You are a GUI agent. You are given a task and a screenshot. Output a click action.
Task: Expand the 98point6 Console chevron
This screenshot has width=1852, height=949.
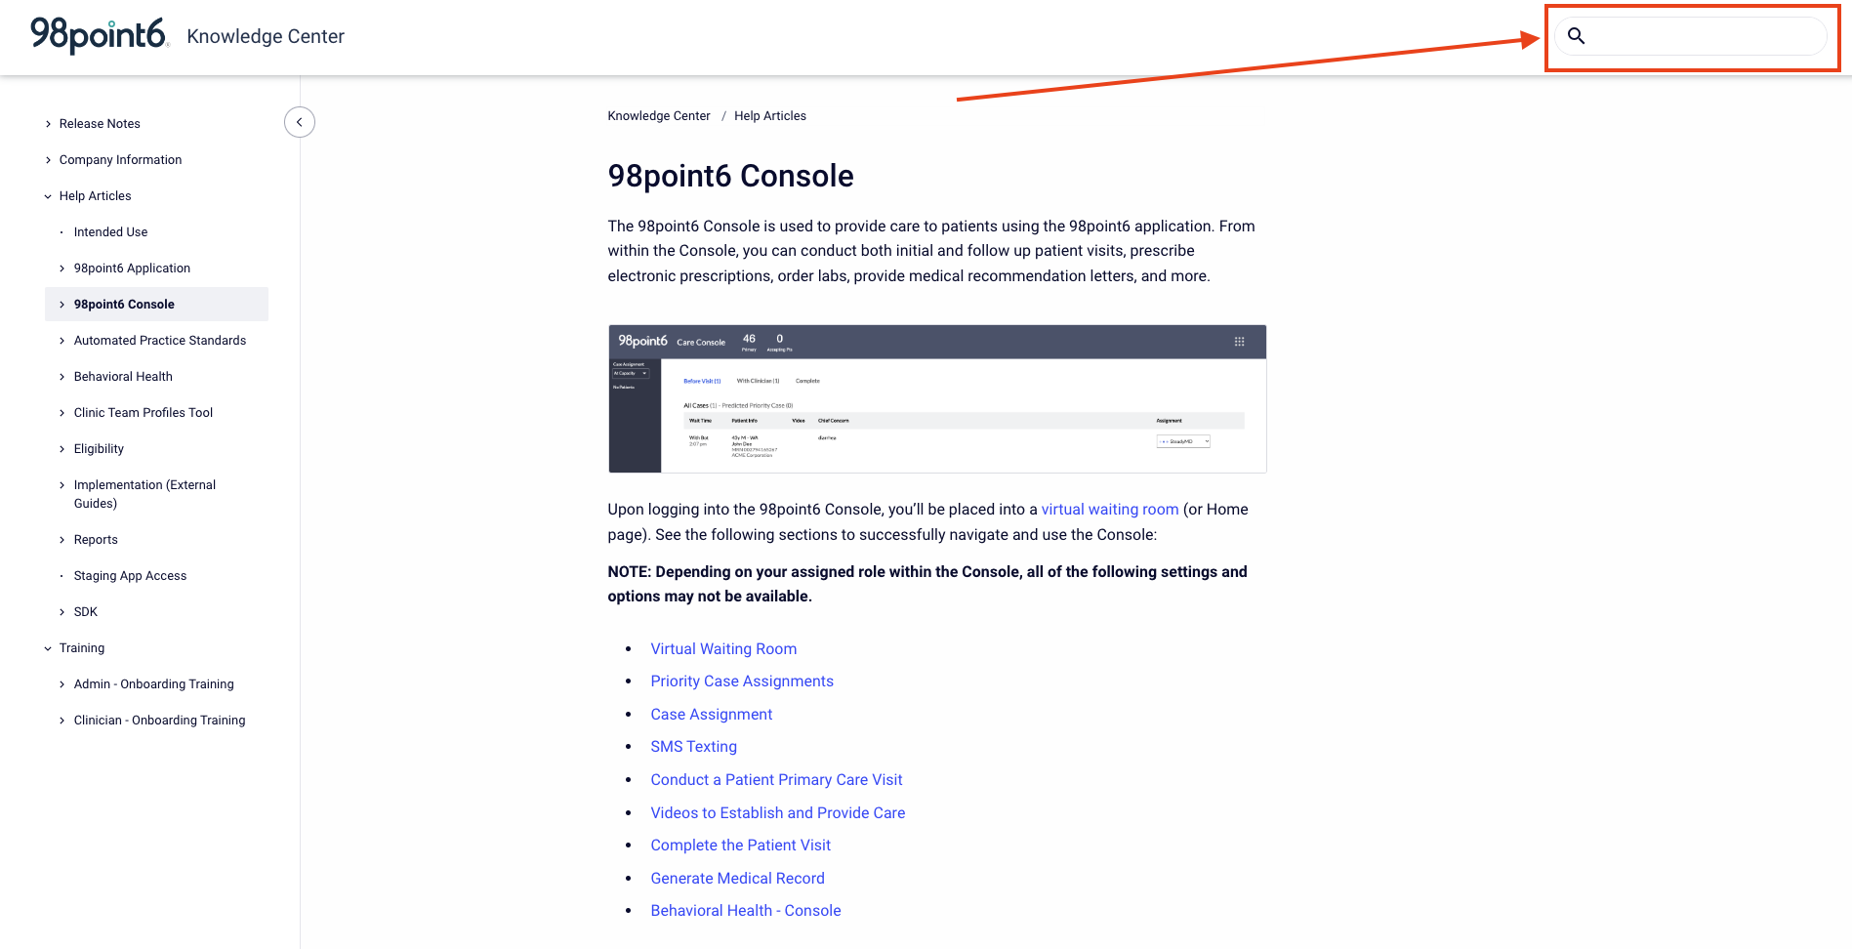click(x=62, y=305)
